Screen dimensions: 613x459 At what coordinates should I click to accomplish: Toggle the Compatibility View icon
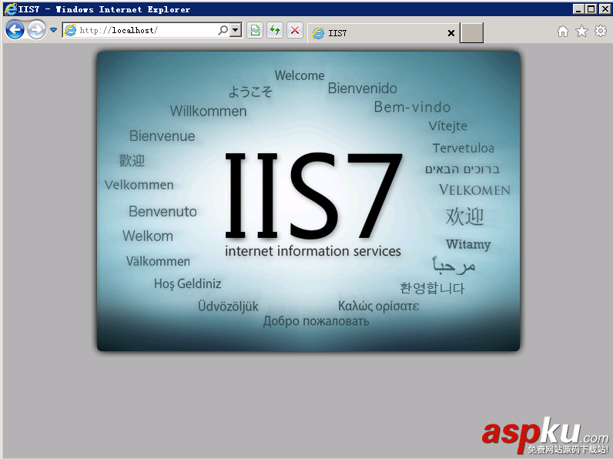[x=255, y=30]
